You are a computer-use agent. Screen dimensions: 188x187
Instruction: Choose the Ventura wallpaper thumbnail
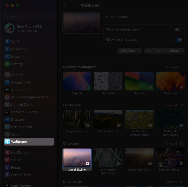coord(170,81)
